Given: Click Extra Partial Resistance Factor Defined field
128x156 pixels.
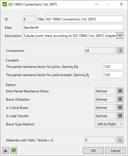Looking at the screenshot, I should [x=105, y=91].
